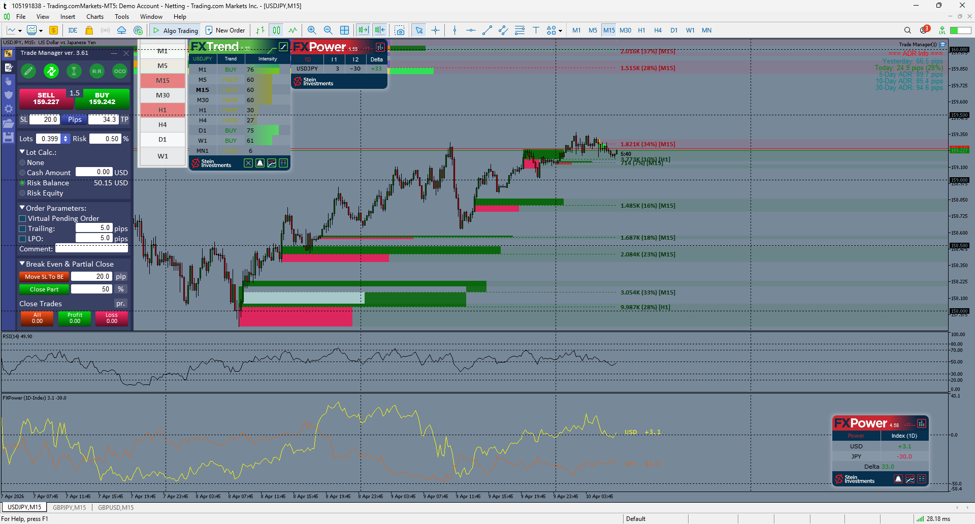Select the cursor arrow tool
This screenshot has width=975, height=524.
(419, 30)
